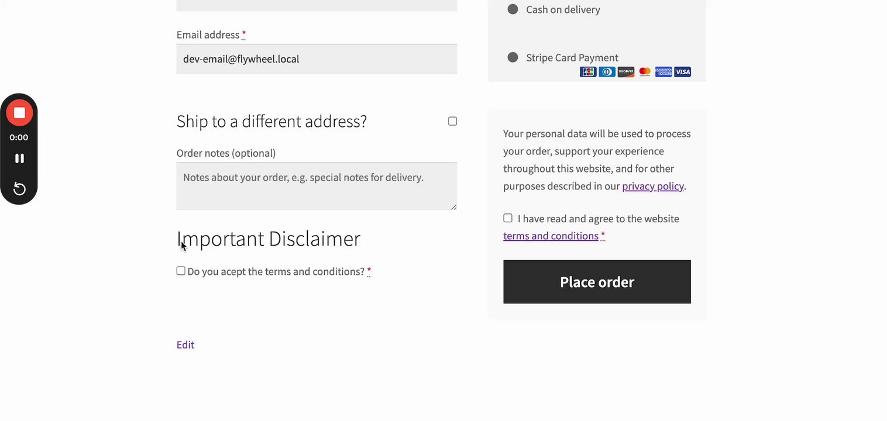Viewport: 887px width, 421px height.
Task: Check the Important Disclaimer terms checkbox
Action: click(x=181, y=271)
